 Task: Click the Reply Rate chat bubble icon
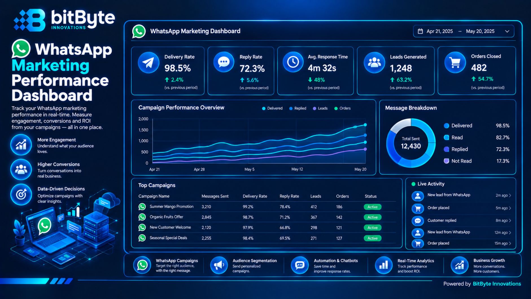pos(224,62)
